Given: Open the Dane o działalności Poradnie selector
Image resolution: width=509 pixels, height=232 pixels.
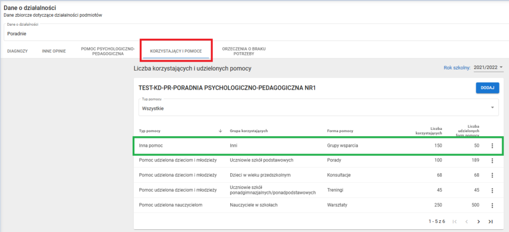Looking at the screenshot, I should point(253,33).
